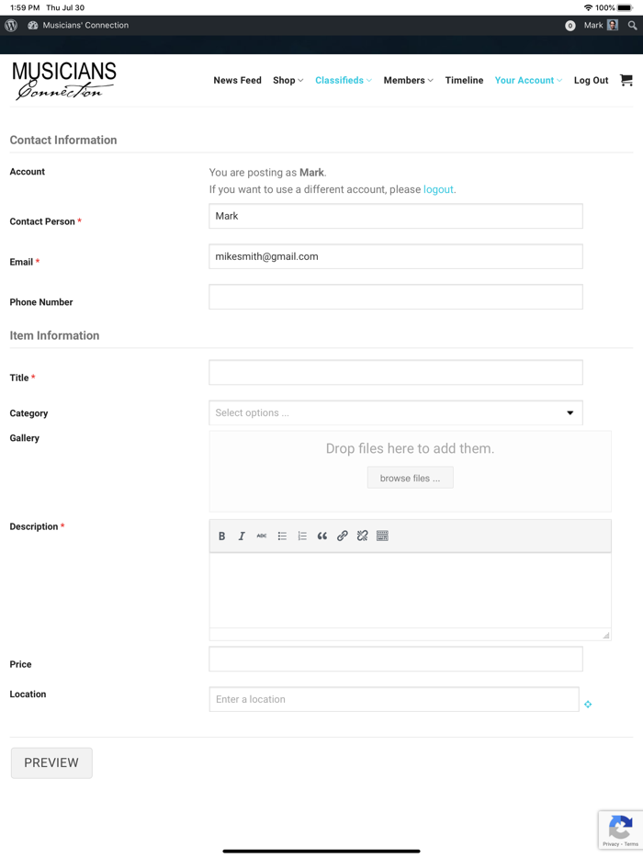Expand the Classifieds menu

[344, 81]
